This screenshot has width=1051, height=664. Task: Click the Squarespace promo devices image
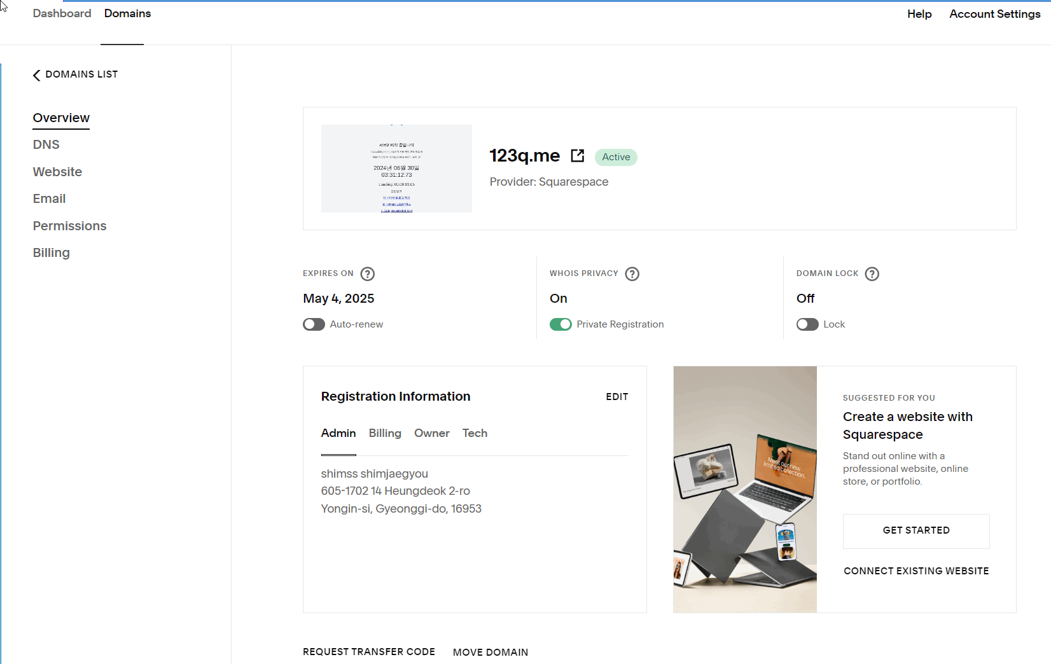click(745, 490)
